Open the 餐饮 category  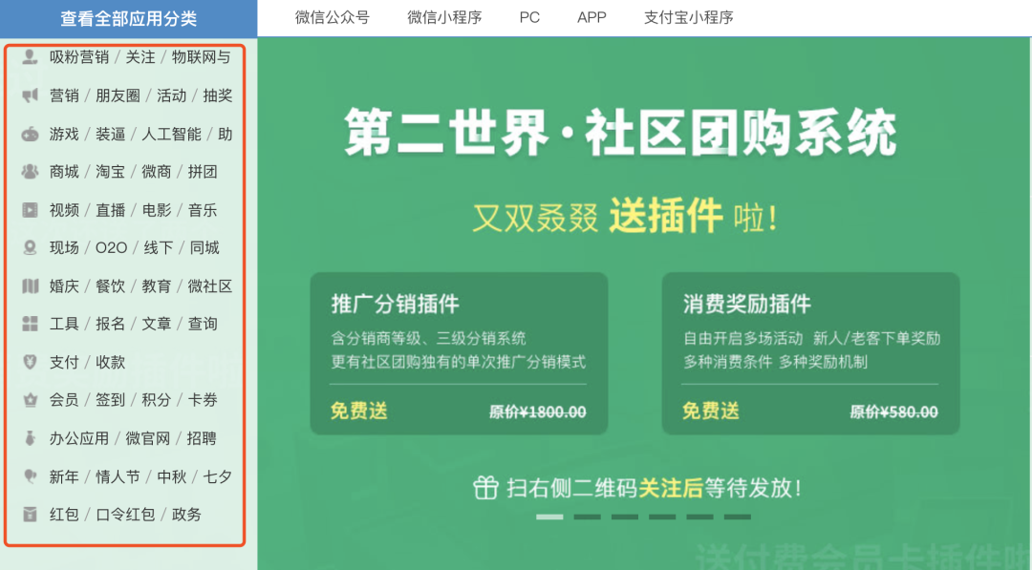(x=111, y=286)
